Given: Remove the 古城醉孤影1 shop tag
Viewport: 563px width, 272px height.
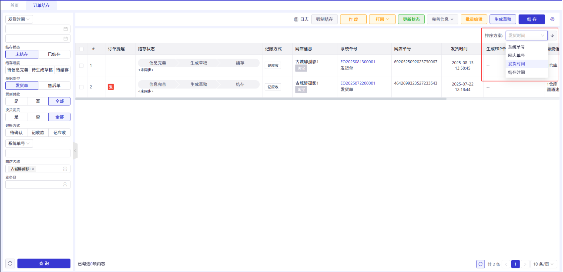Looking at the screenshot, I should 33,169.
